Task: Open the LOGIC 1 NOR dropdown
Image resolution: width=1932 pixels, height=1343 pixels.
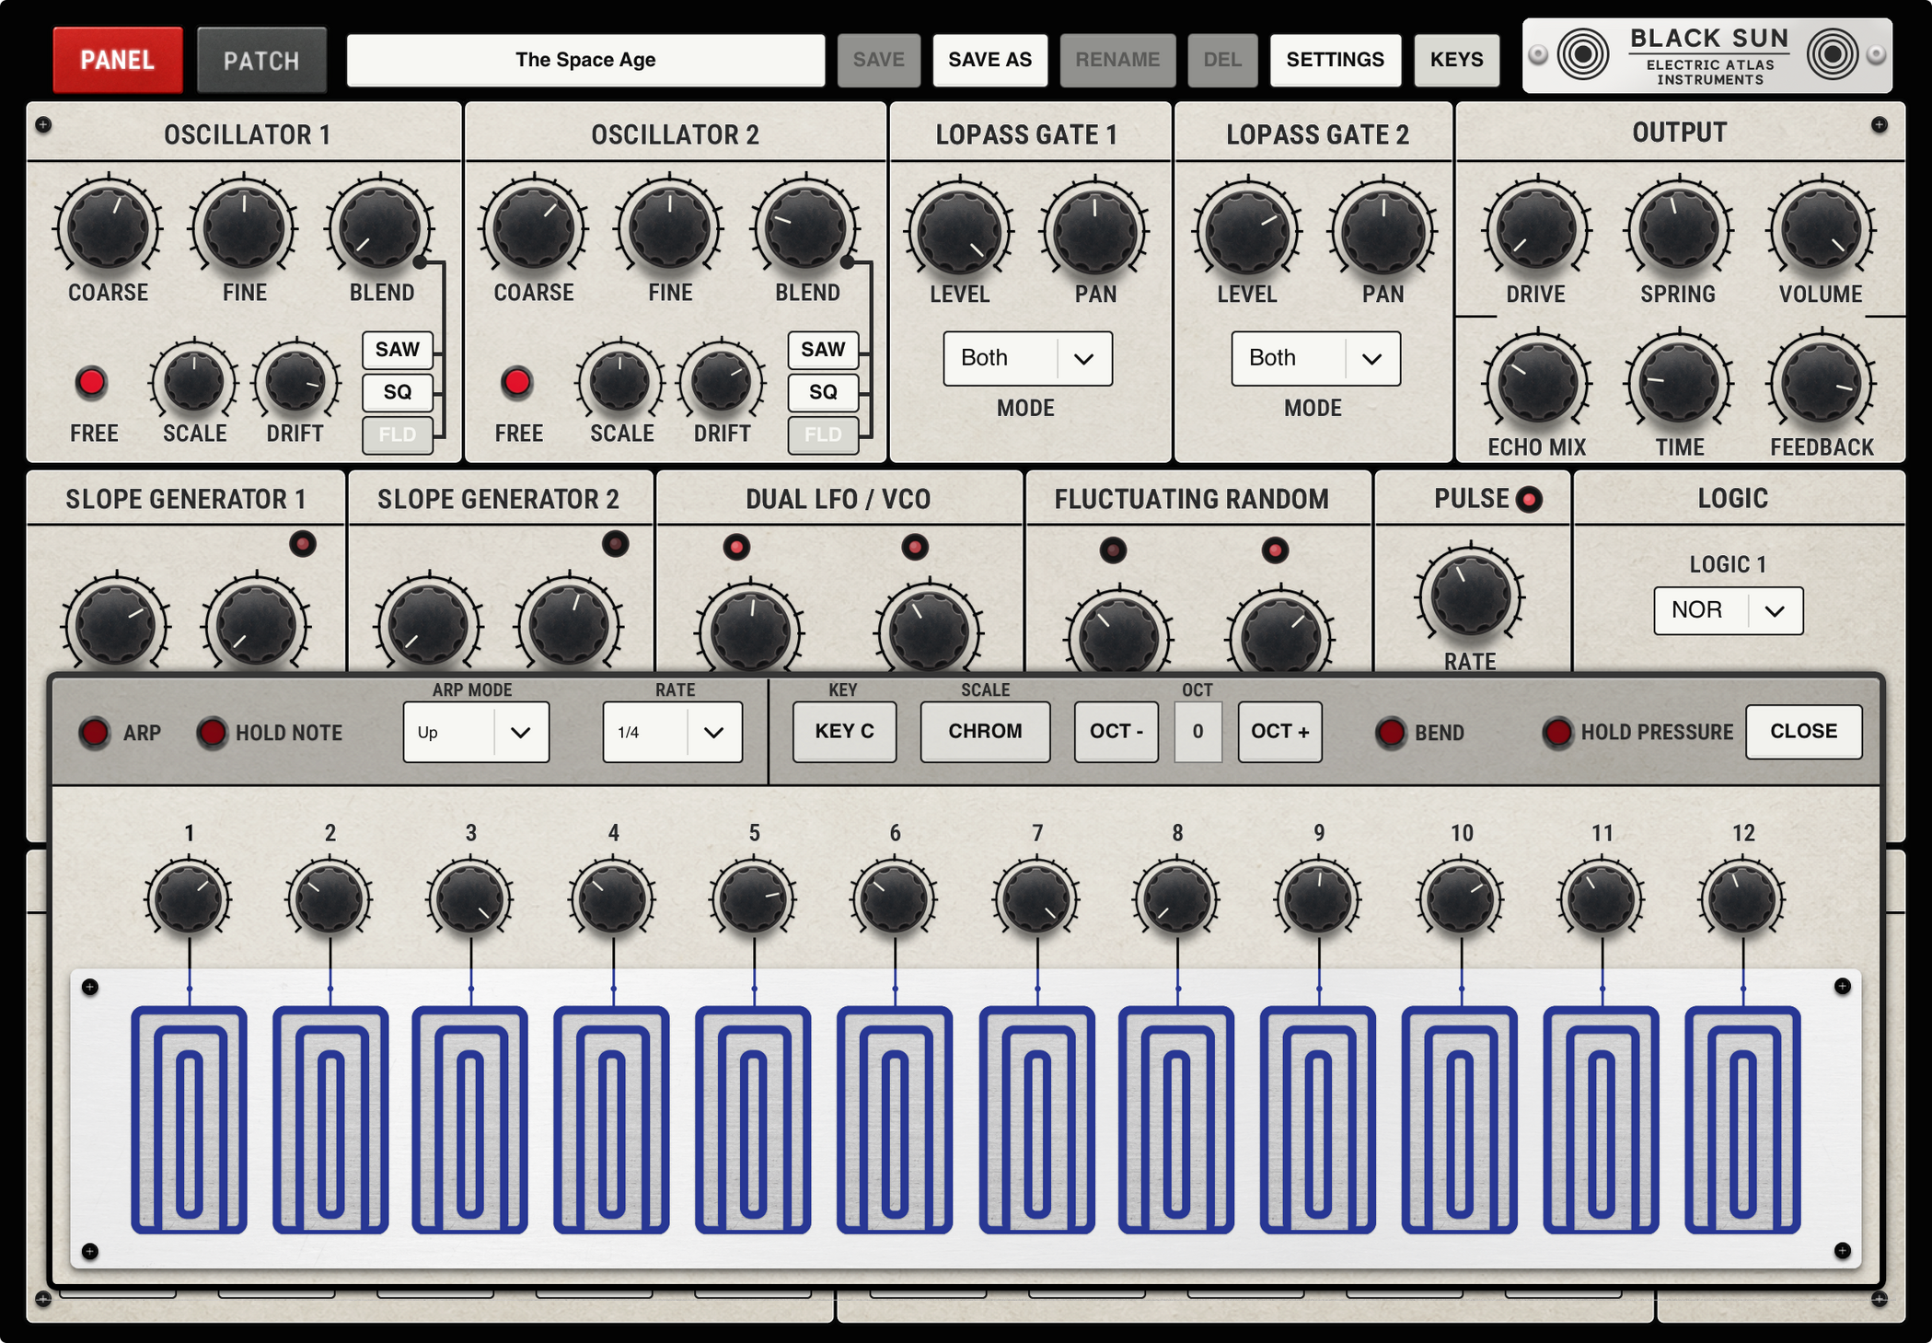Action: [x=1728, y=610]
